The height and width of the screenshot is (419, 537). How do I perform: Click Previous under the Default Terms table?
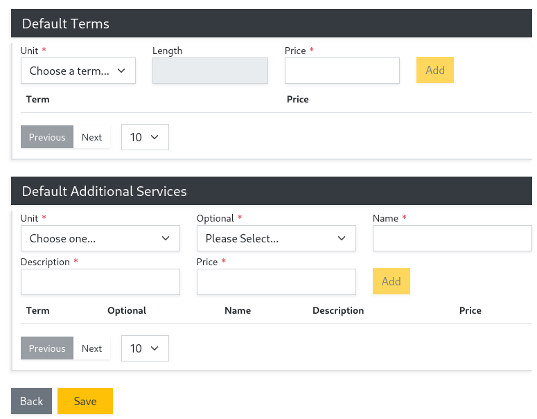(47, 137)
